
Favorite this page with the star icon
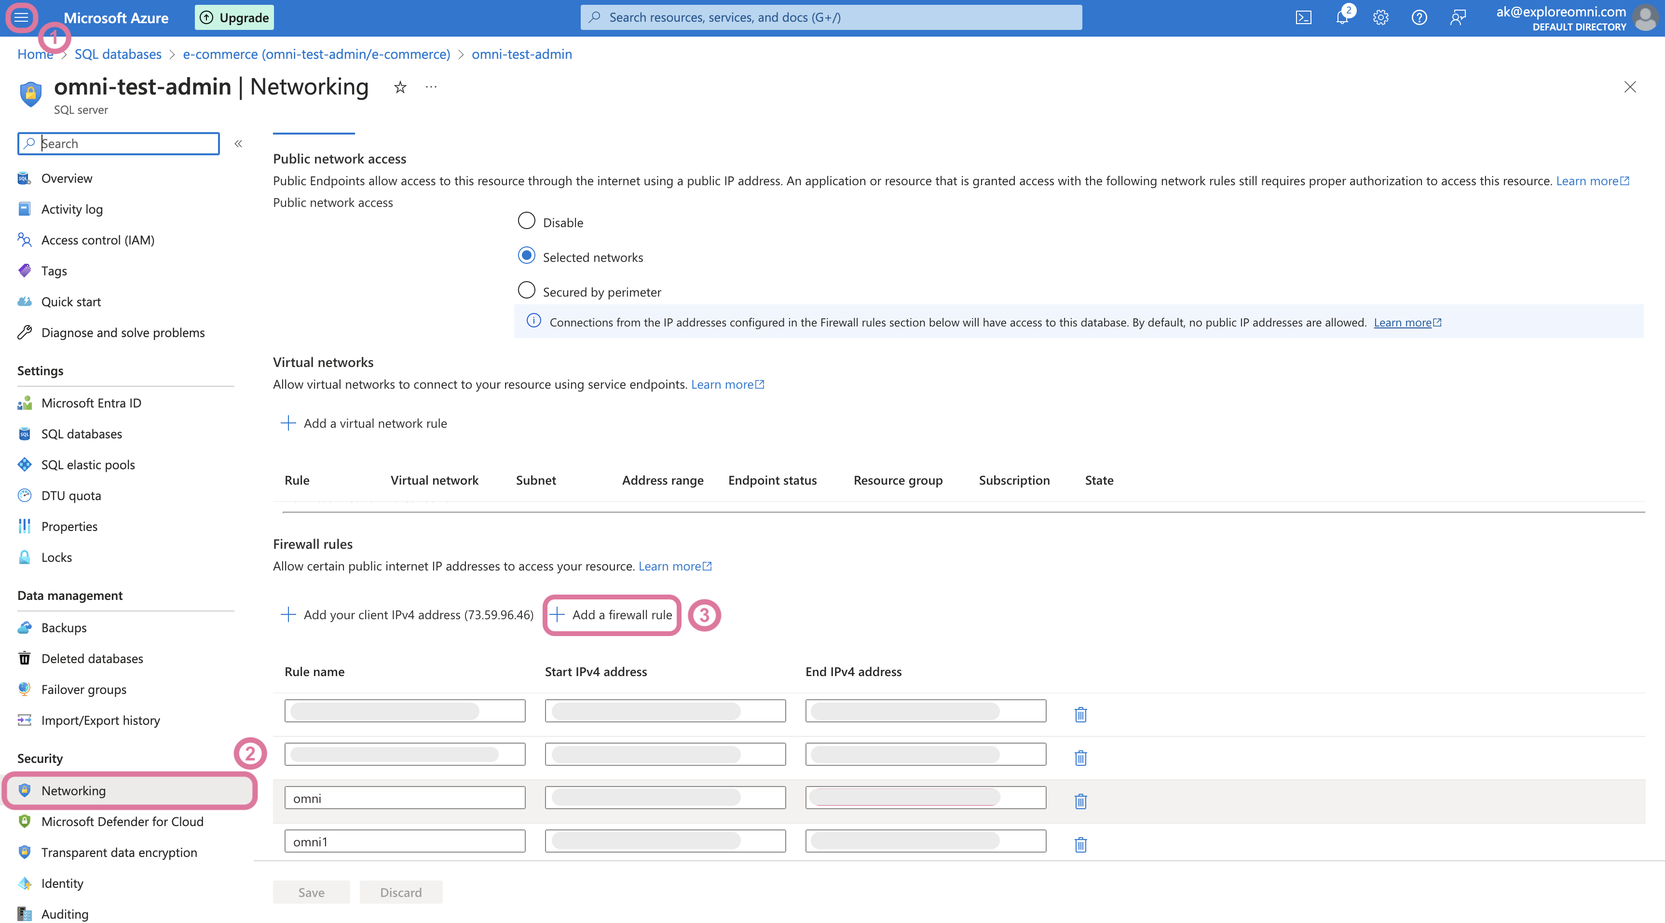[400, 87]
